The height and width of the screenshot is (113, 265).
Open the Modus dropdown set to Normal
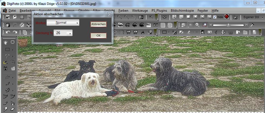coord(63,23)
